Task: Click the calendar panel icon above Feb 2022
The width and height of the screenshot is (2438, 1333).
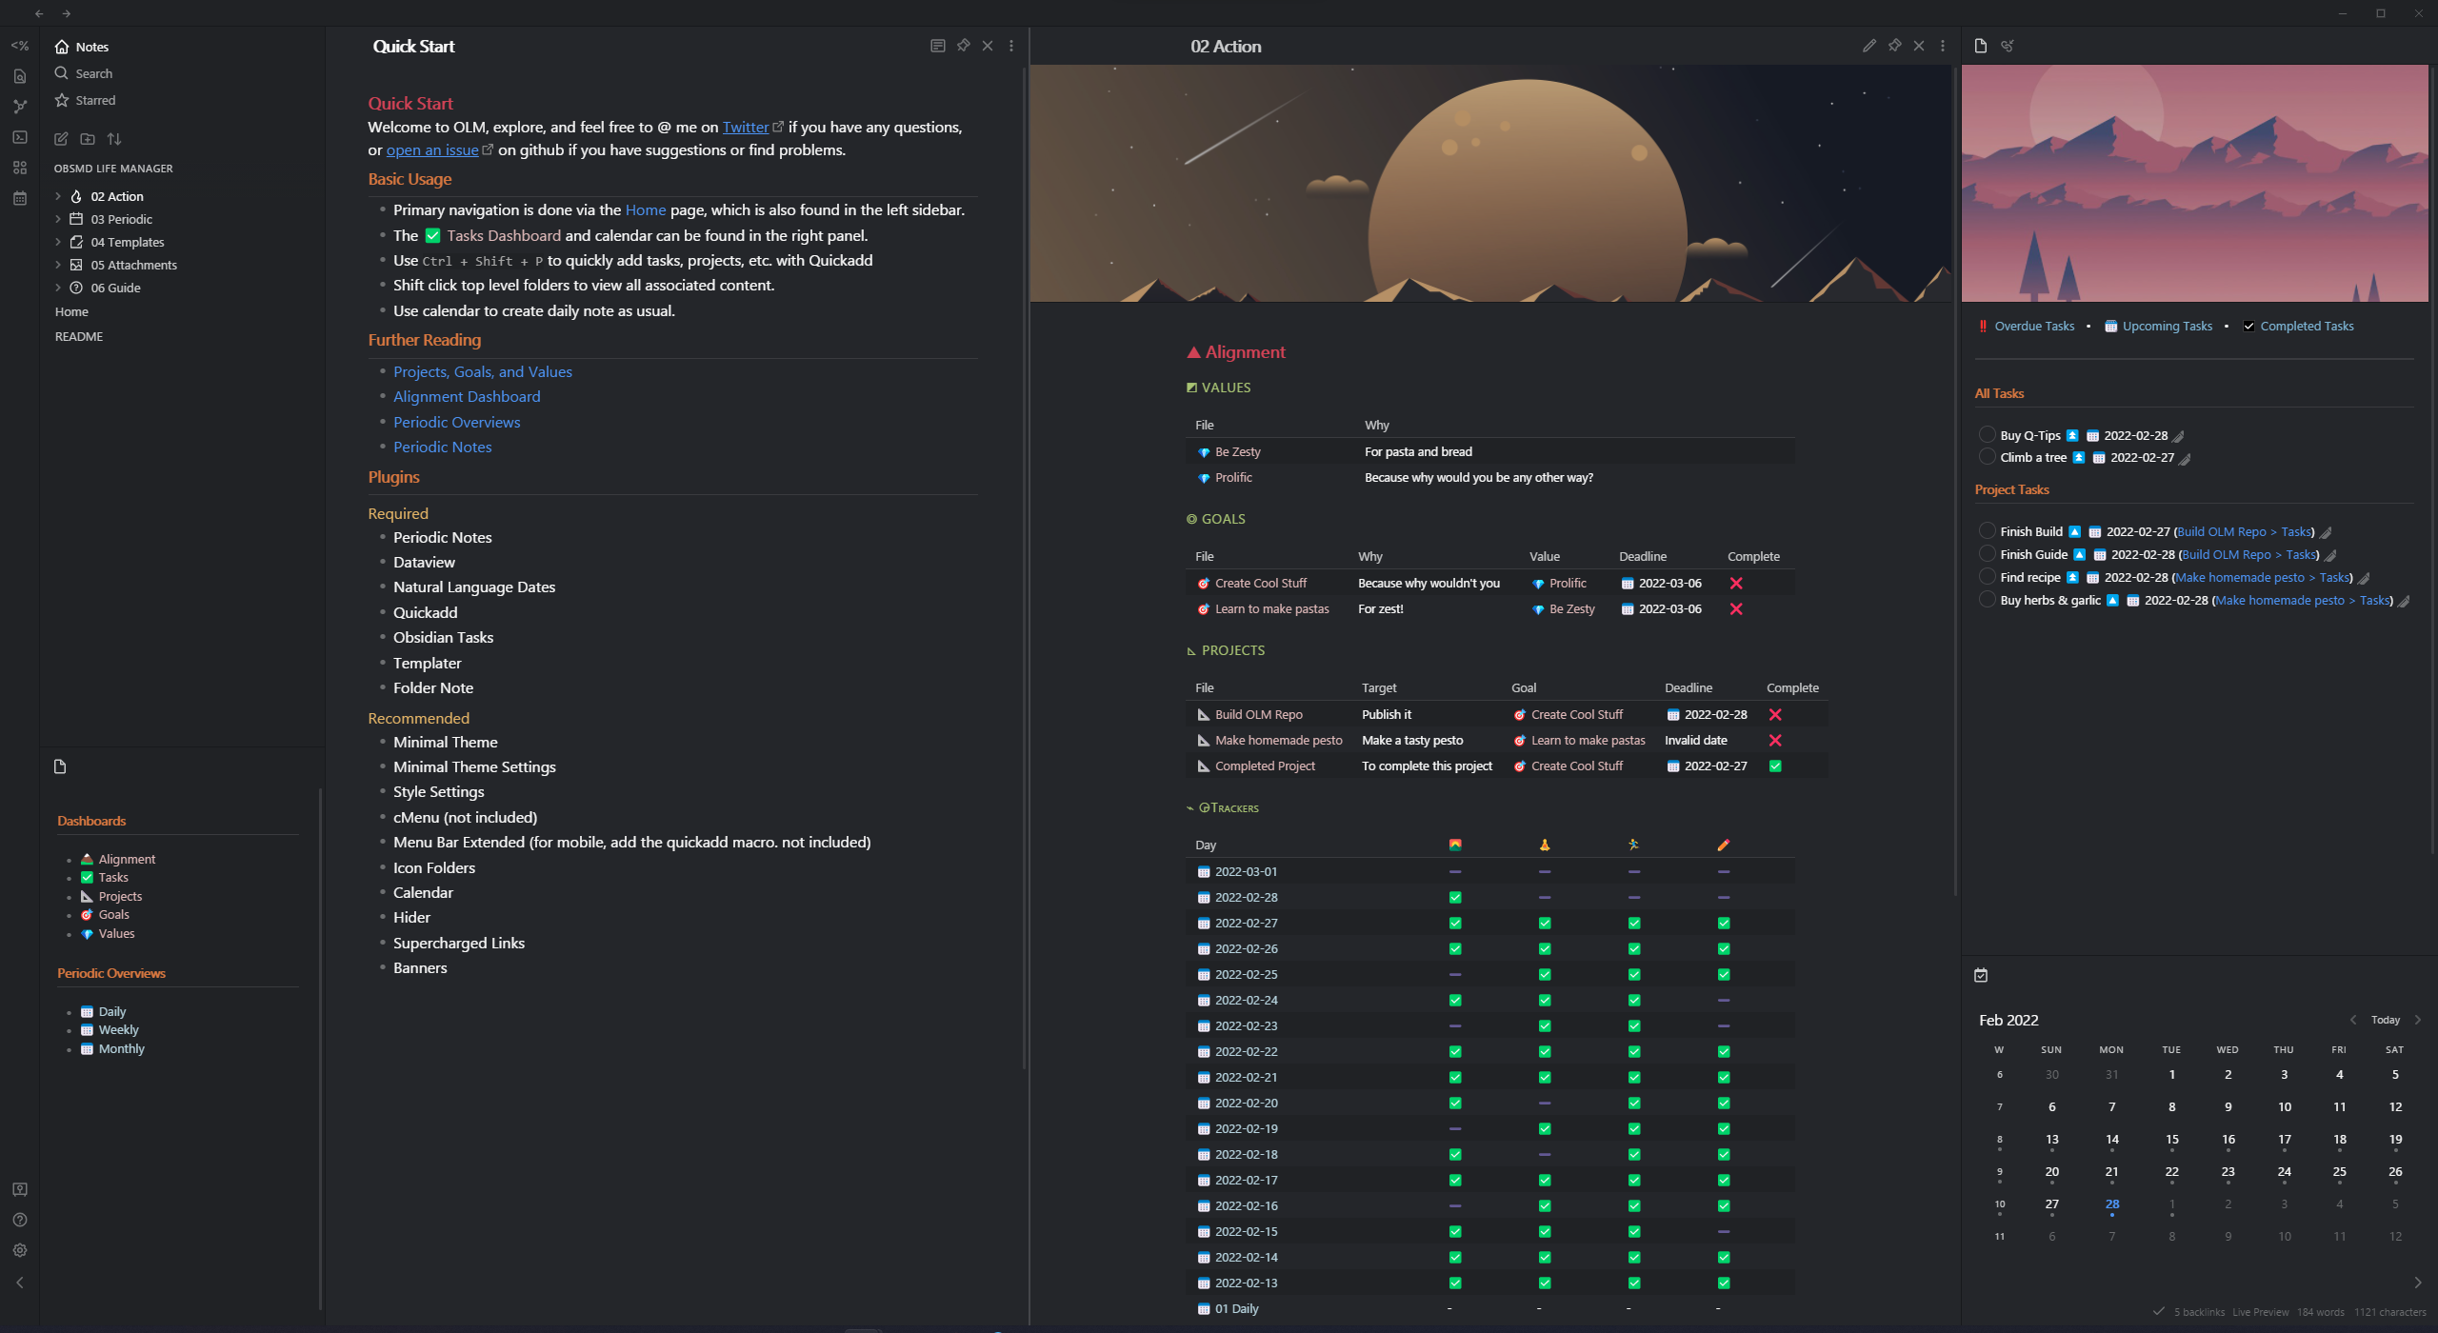Action: [x=1981, y=975]
